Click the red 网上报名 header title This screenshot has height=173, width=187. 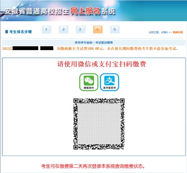[85, 11]
